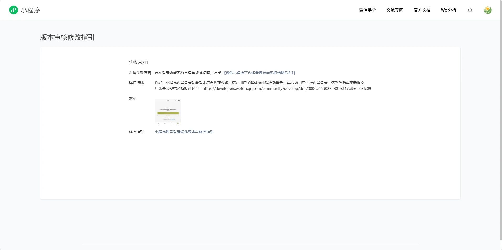Go to 微信学堂 in the top navigation
502x250 pixels.
click(367, 10)
